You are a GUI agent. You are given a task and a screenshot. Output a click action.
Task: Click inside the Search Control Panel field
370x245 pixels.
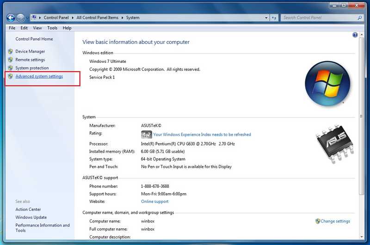pyautogui.click(x=319, y=18)
